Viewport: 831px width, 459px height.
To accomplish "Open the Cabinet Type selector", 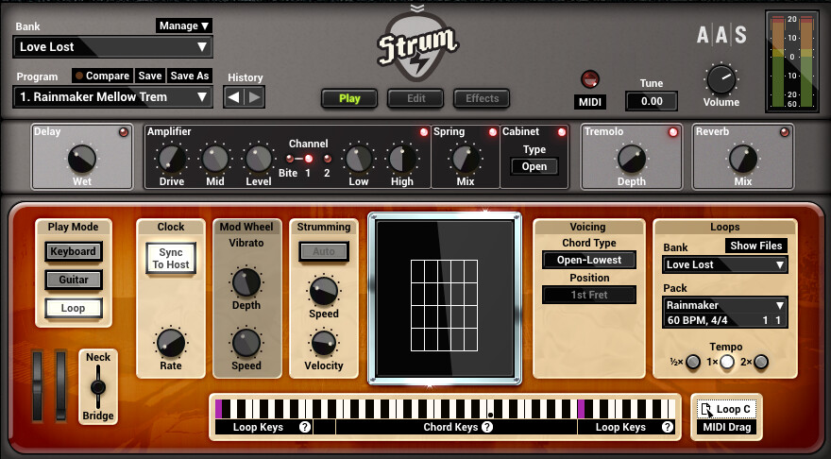I will pyautogui.click(x=534, y=166).
